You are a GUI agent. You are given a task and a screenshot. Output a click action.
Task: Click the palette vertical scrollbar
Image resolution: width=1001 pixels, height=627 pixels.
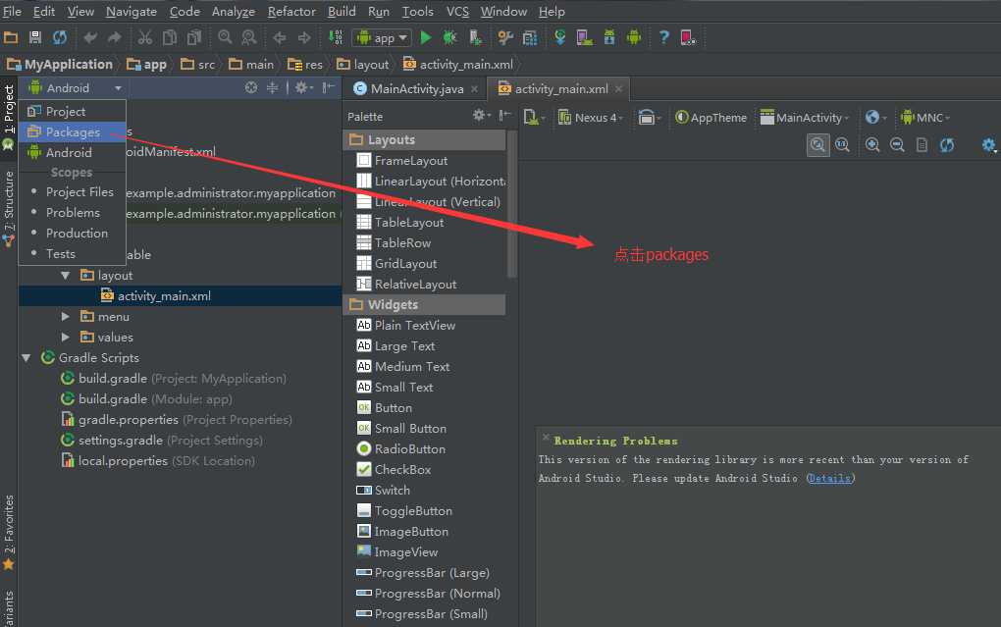point(511,204)
